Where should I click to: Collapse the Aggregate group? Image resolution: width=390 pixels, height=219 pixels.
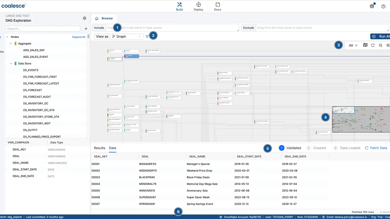pyautogui.click(x=11, y=43)
